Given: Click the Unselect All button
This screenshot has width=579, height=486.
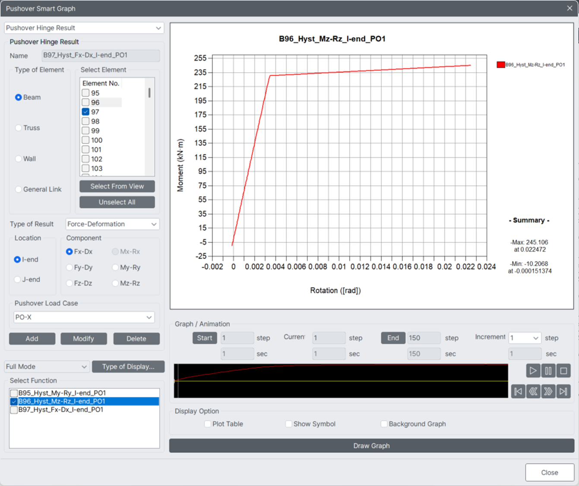Looking at the screenshot, I should 117,202.
